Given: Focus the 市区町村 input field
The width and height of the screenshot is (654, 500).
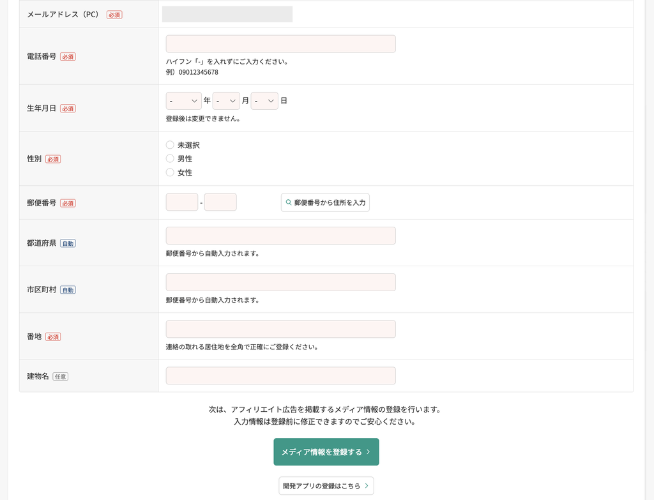Looking at the screenshot, I should tap(281, 282).
